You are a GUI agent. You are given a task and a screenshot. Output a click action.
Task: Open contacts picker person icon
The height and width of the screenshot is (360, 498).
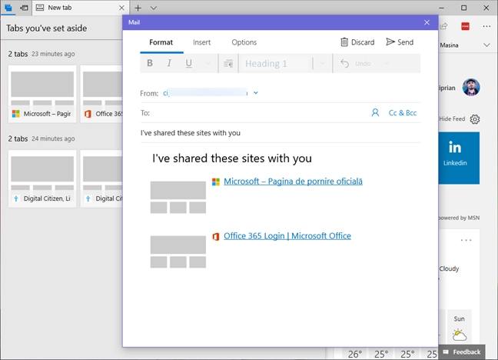coord(375,112)
